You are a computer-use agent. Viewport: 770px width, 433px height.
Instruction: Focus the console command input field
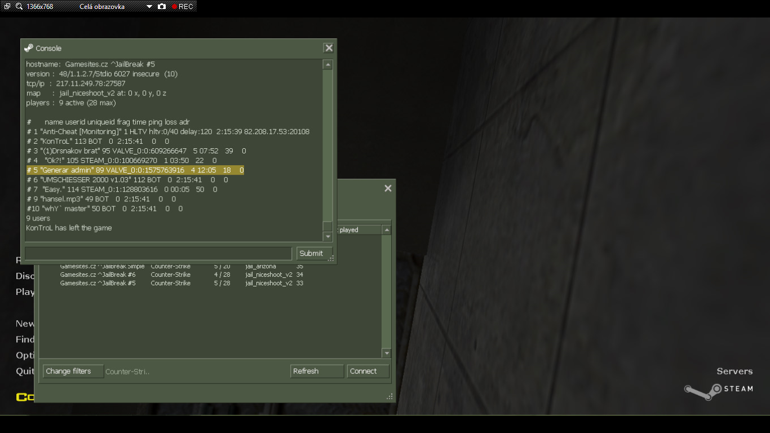tap(158, 253)
